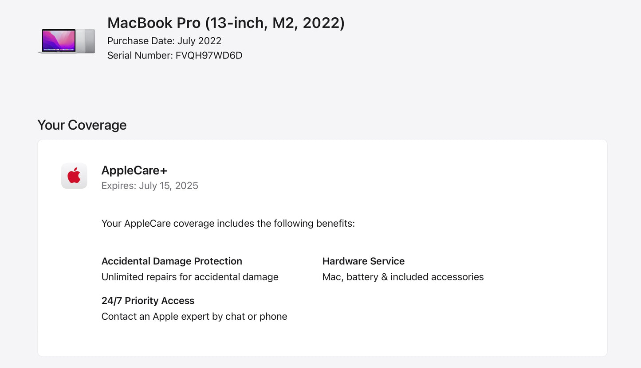Select the serial number FVQH97WD6D
Screen dimensions: 641x368
(209, 55)
